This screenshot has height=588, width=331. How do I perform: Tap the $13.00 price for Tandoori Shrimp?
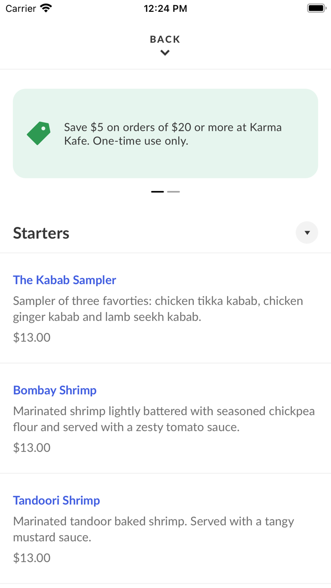coord(31,558)
